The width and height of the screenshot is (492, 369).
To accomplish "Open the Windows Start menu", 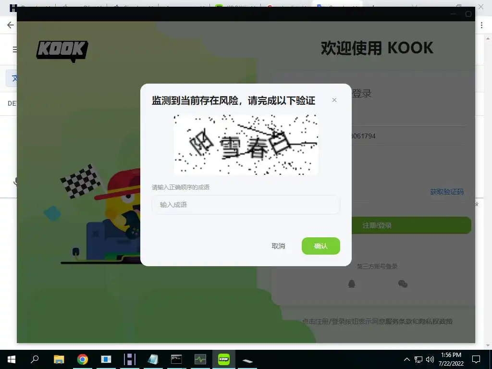I will click(x=12, y=359).
